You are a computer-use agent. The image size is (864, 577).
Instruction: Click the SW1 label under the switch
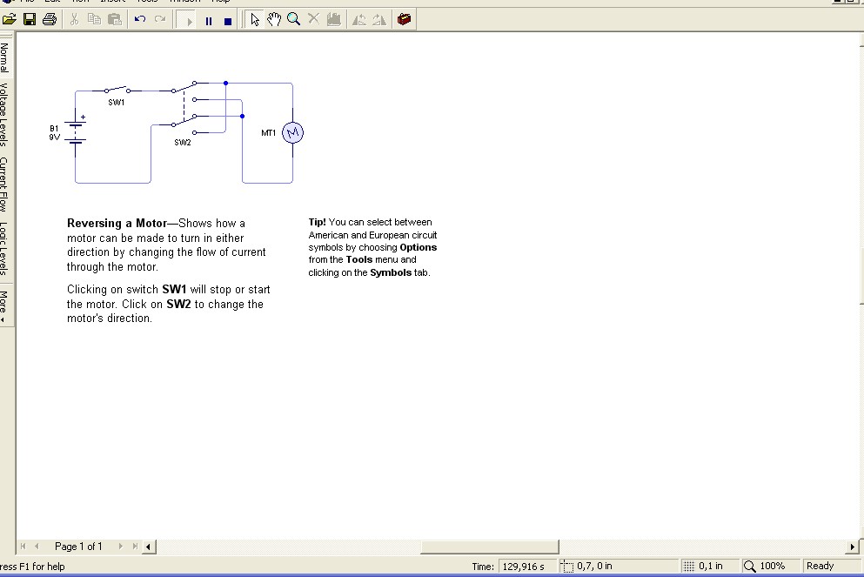[117, 103]
